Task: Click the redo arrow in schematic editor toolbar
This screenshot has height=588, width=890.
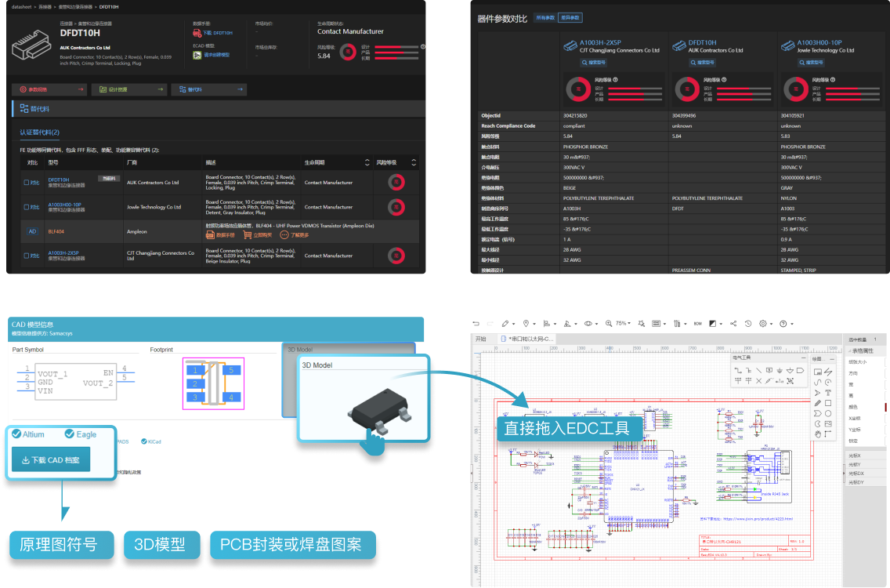Action: [490, 324]
